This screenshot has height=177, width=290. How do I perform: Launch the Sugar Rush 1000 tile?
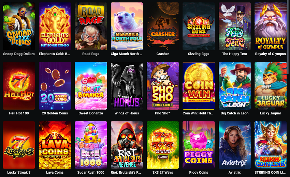[x=91, y=145]
